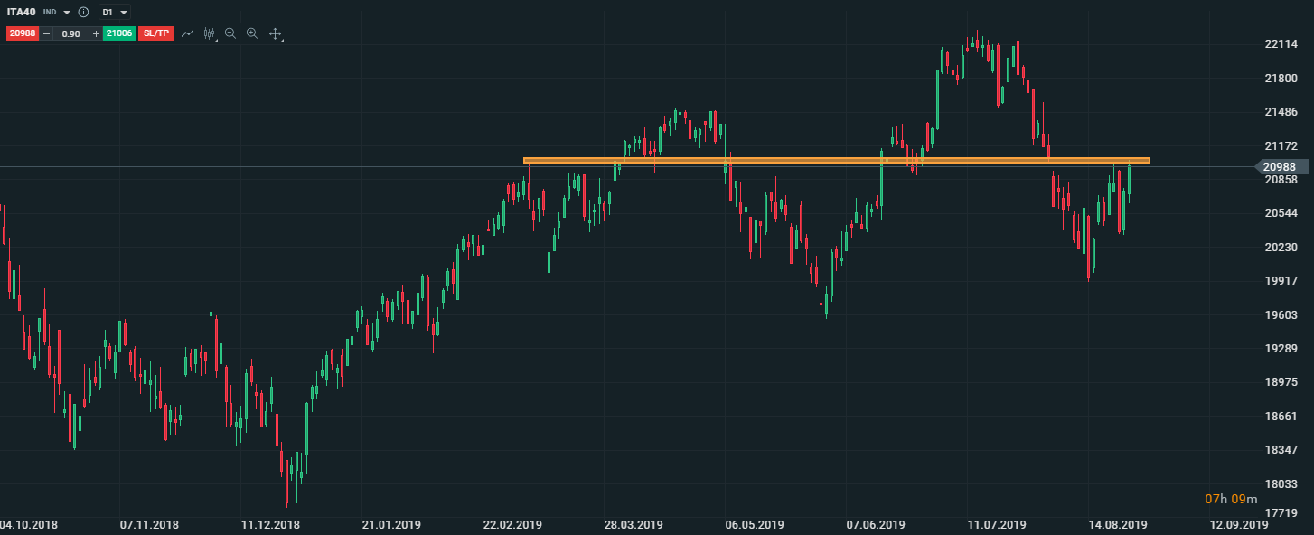Open the candlestick chart type selector
This screenshot has width=1314, height=535.
(x=210, y=33)
